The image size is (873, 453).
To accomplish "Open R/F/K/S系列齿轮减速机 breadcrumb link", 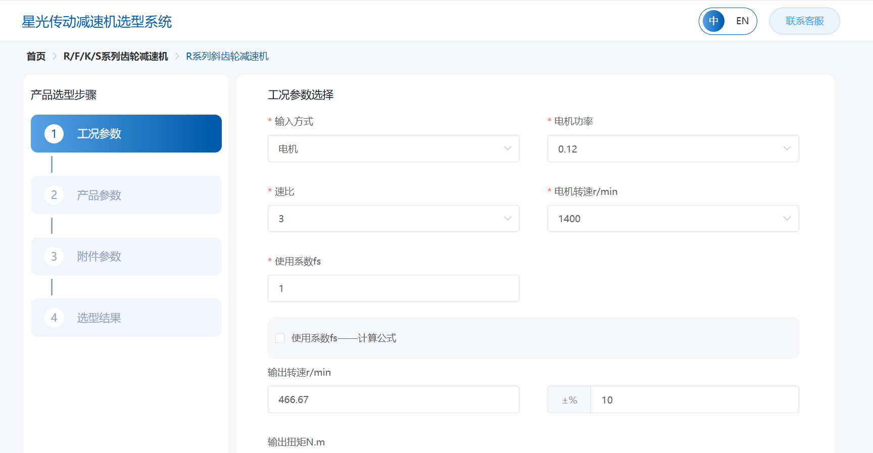I will point(116,56).
